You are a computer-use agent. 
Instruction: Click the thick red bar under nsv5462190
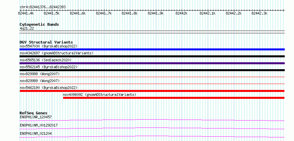pyautogui.click(x=152, y=91)
